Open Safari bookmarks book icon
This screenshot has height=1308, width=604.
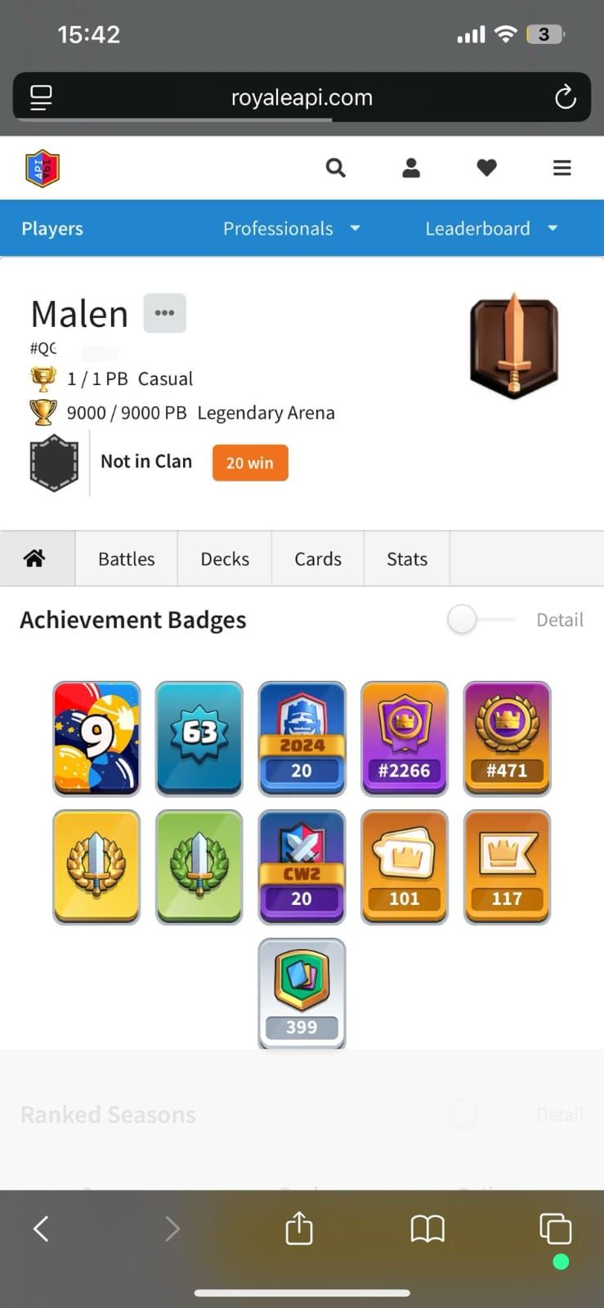coord(427,1228)
